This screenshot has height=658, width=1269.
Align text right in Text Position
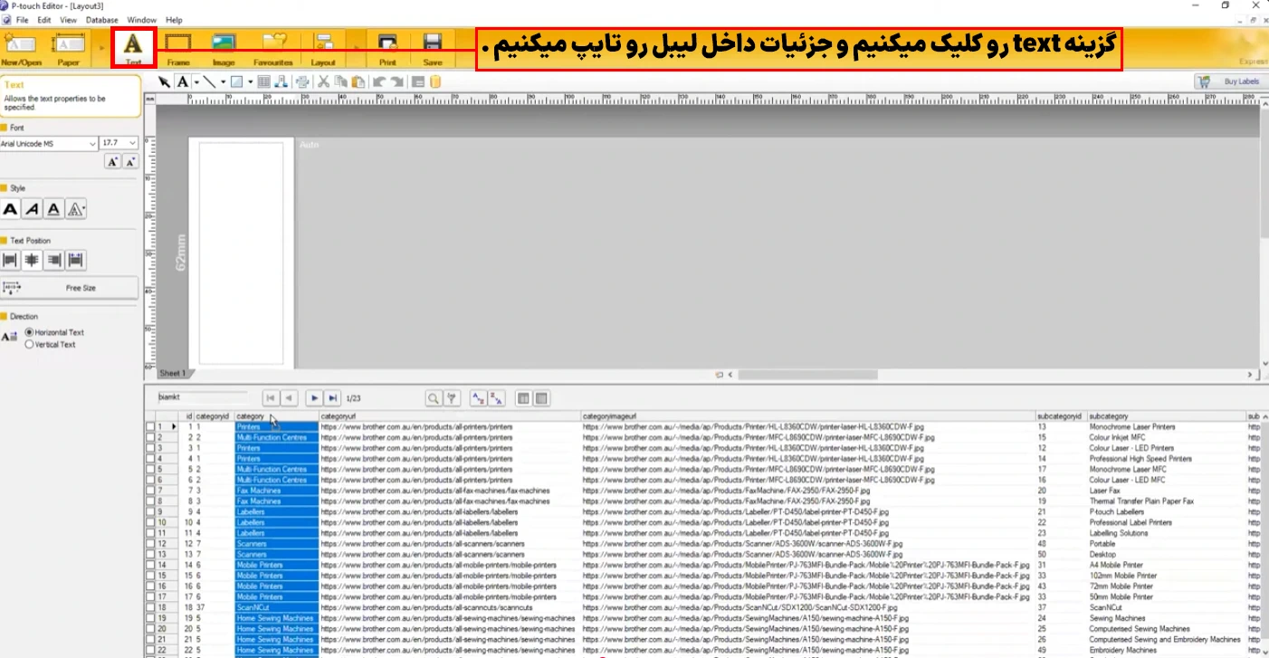(x=54, y=261)
